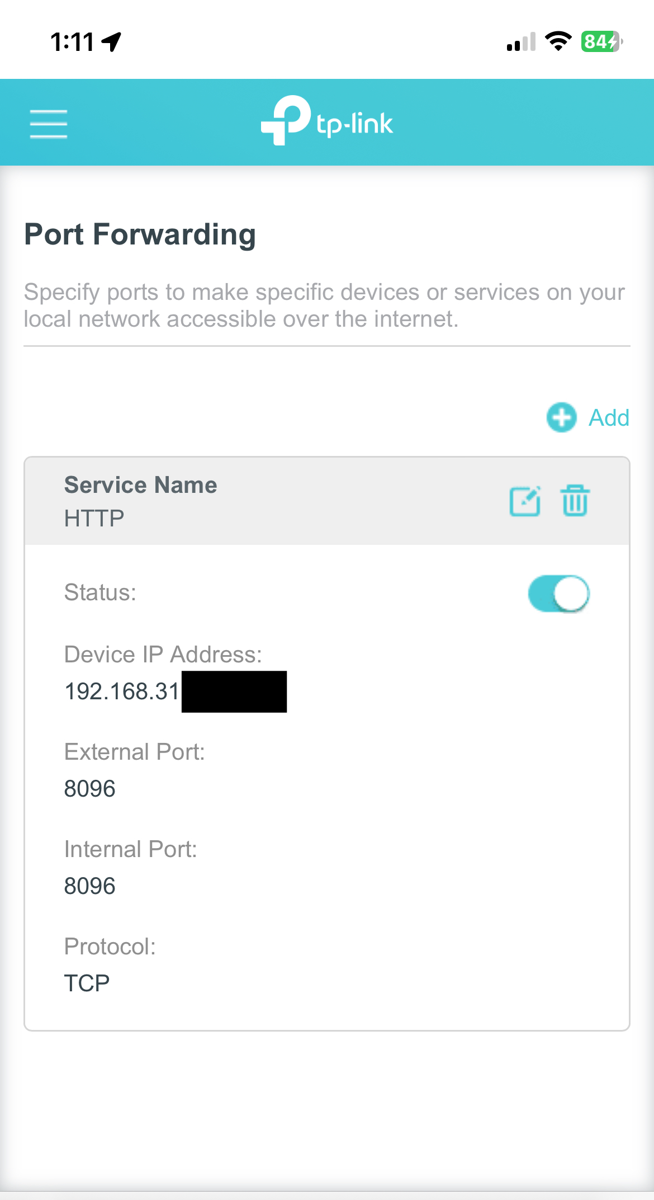Click the Internal Port value 8096
The width and height of the screenshot is (654, 1200).
coord(90,886)
